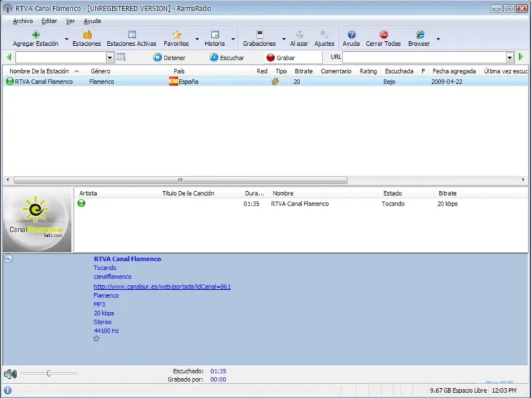Select the RTVA Canal Flamenco station row
Screen dimensions: 531x398
[44, 82]
